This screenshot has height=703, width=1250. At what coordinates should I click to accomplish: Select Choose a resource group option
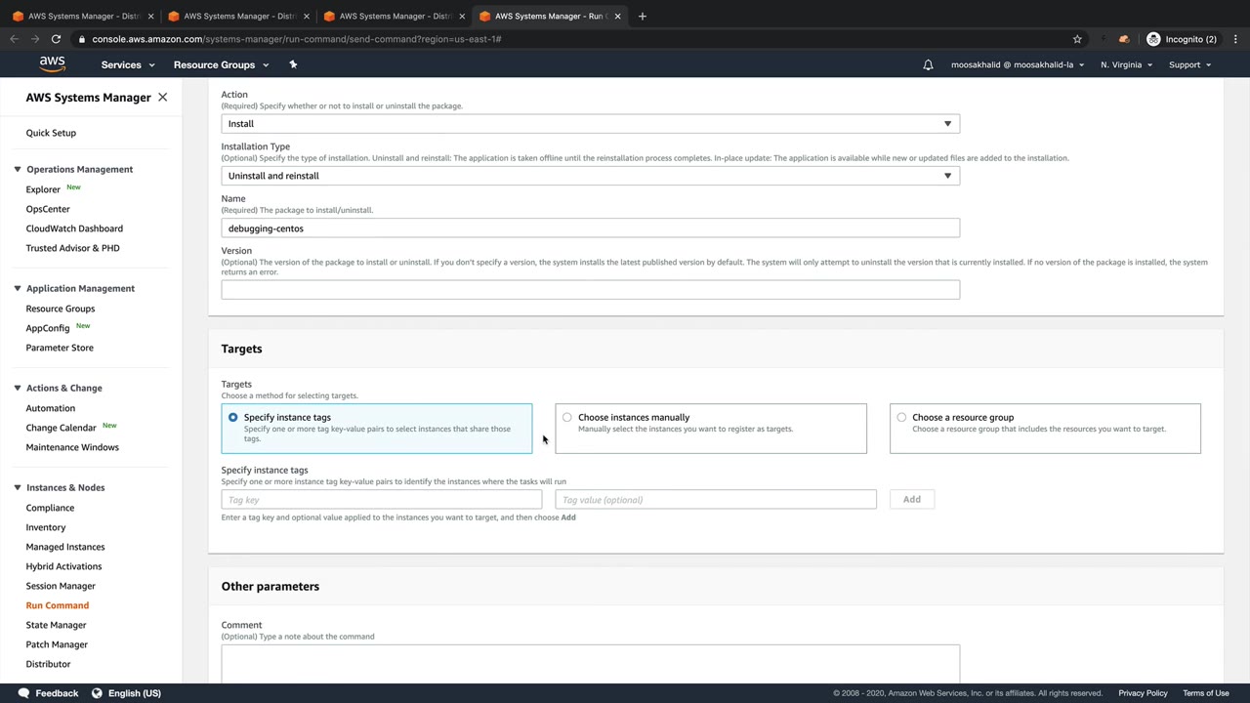[x=901, y=418]
